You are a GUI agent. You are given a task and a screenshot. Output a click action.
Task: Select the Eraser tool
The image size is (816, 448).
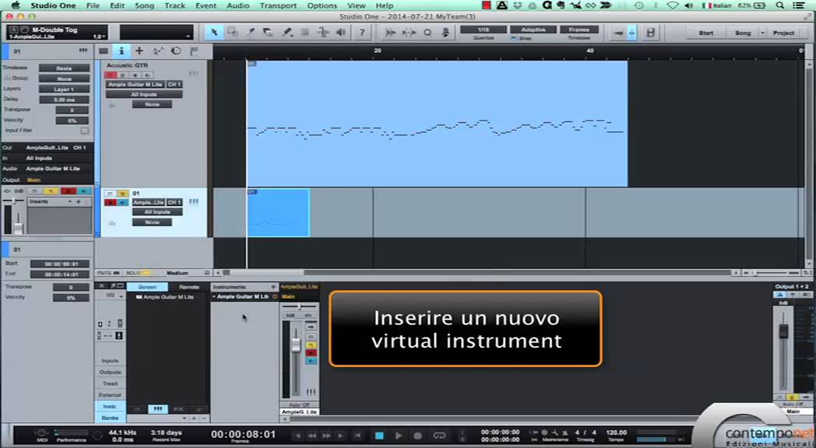coord(268,32)
